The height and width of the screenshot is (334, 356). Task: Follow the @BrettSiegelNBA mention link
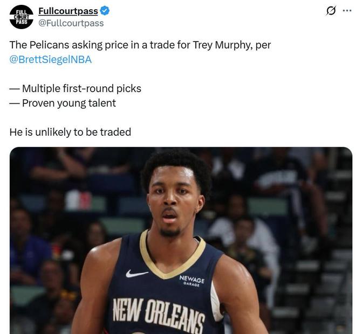point(50,60)
